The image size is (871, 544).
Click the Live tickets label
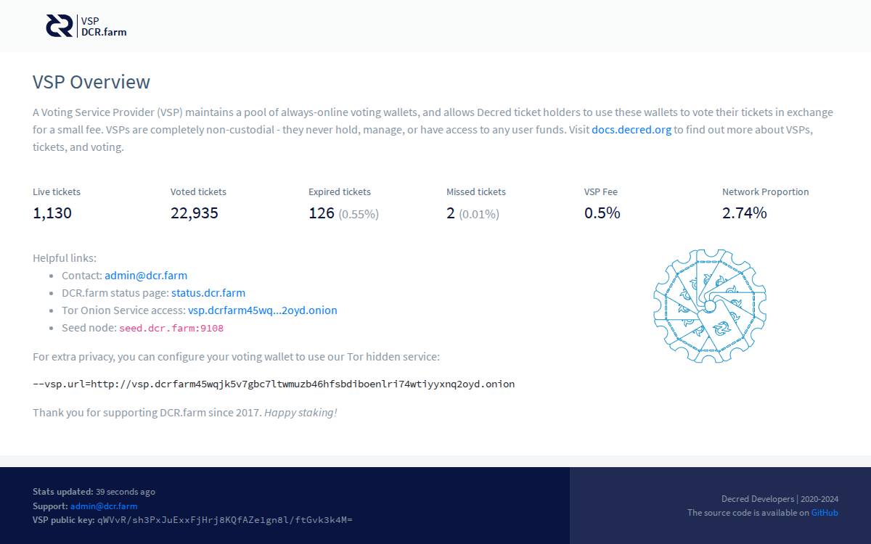click(x=57, y=192)
